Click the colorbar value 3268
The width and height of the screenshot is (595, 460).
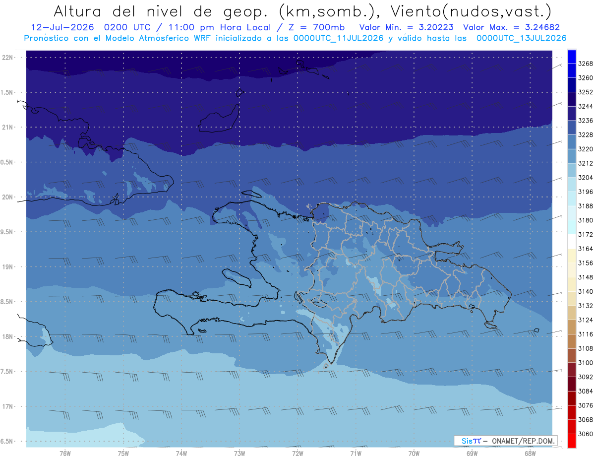(x=586, y=64)
